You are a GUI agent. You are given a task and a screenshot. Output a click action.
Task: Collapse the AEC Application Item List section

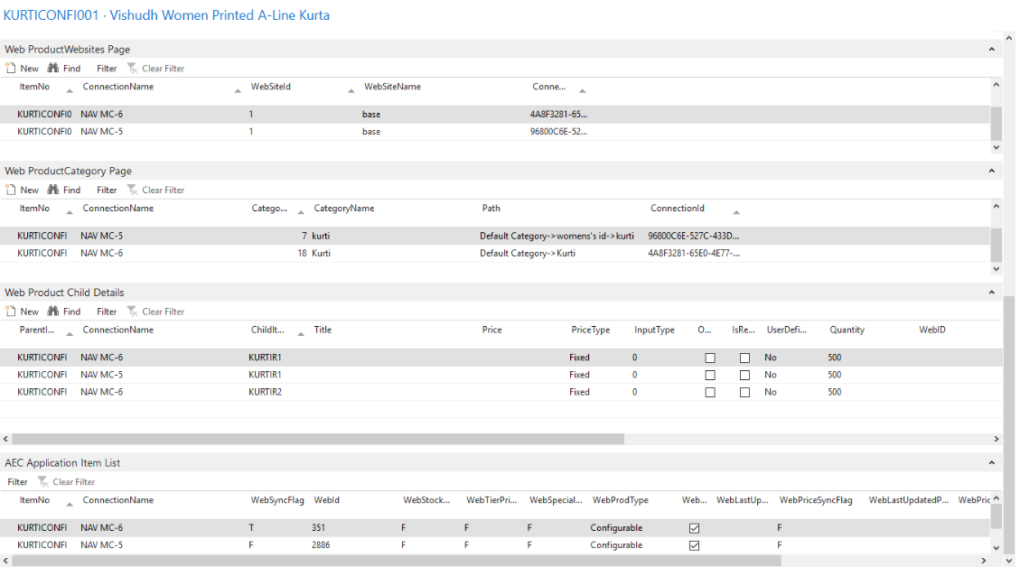(991, 463)
